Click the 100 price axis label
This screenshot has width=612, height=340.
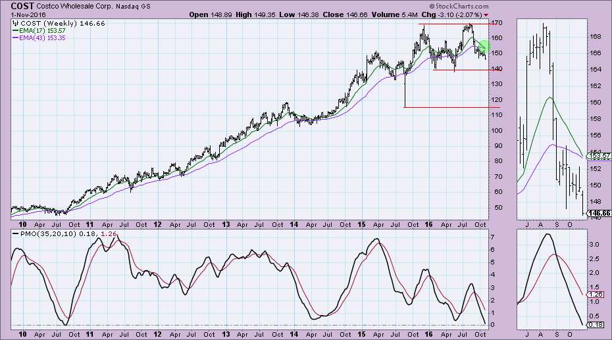497,131
